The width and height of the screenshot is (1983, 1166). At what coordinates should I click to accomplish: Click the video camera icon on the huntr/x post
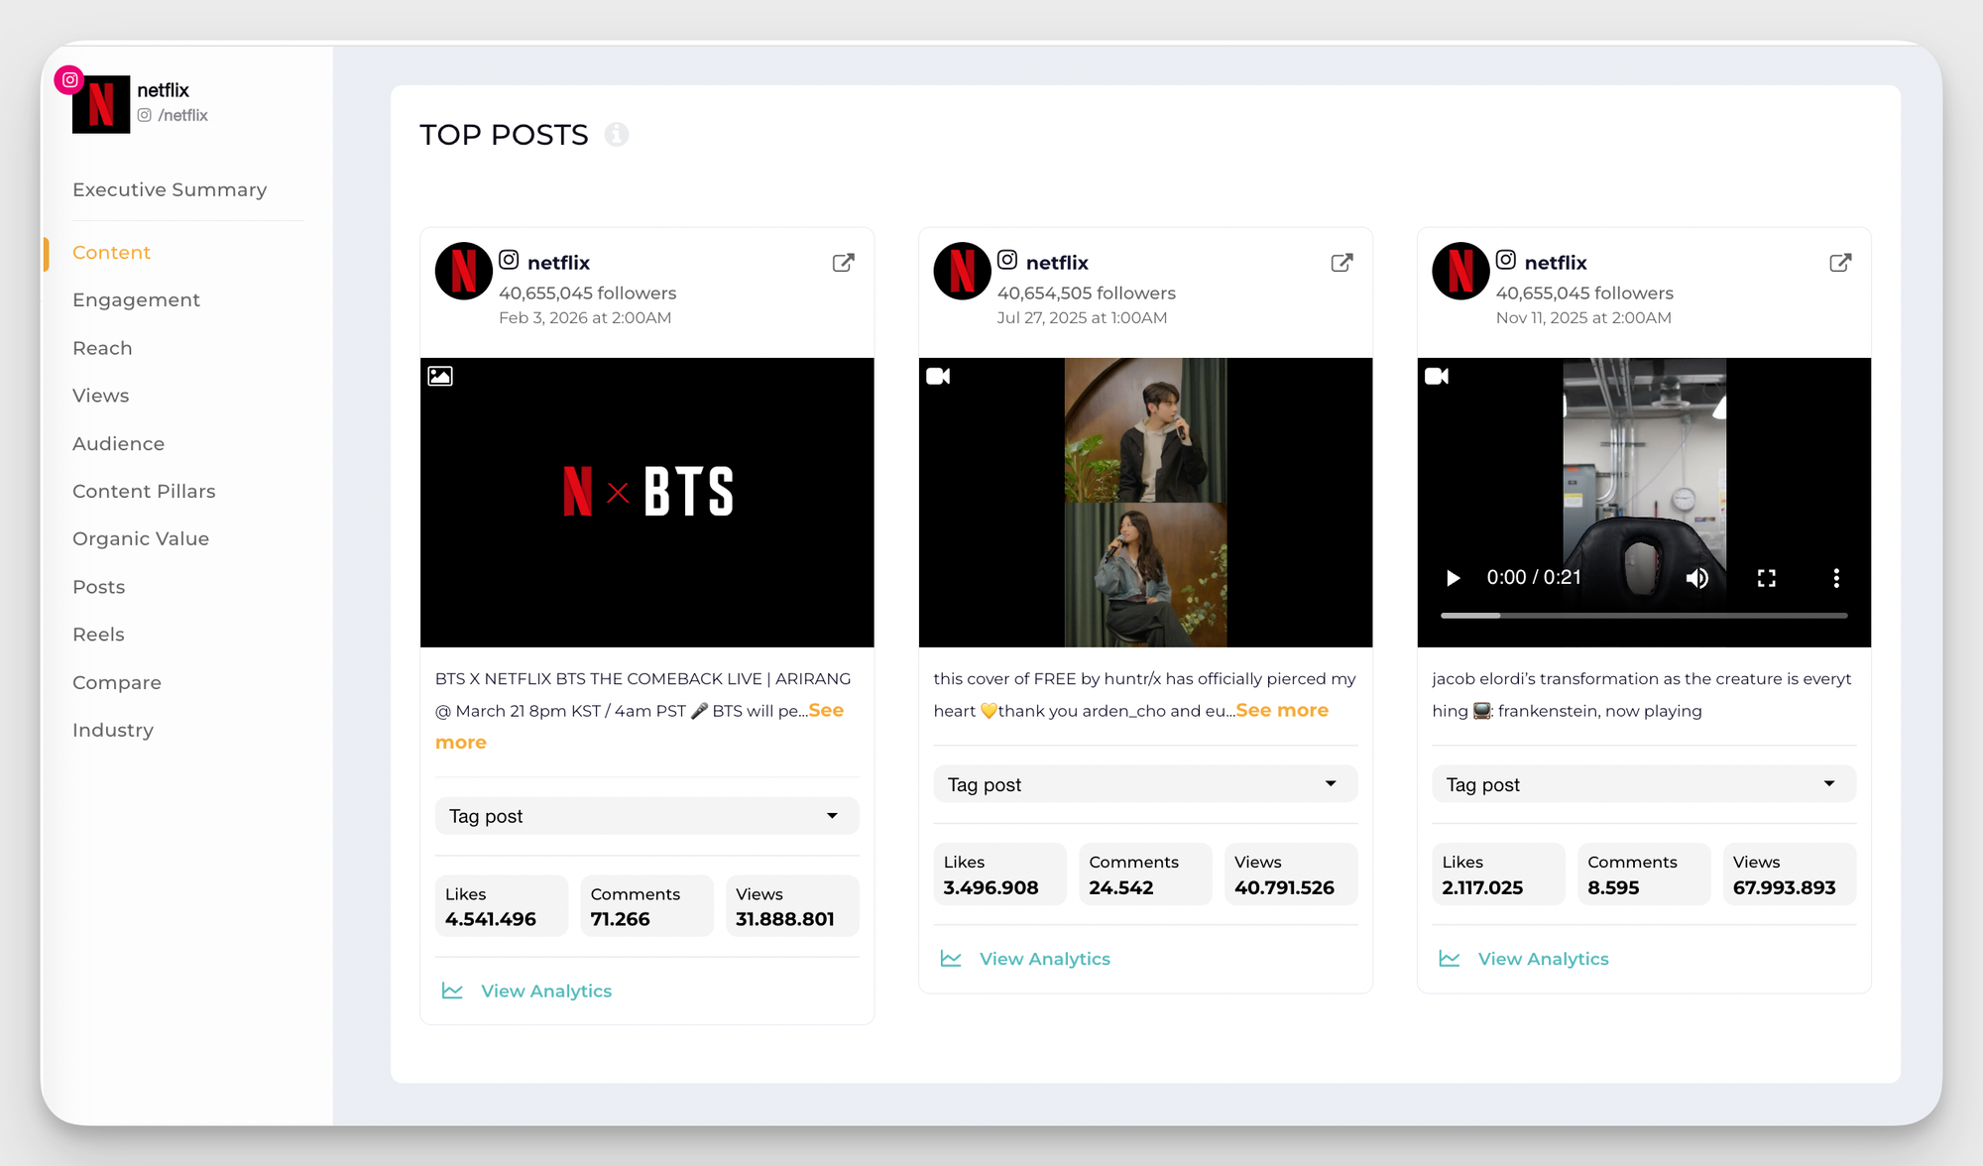point(938,376)
